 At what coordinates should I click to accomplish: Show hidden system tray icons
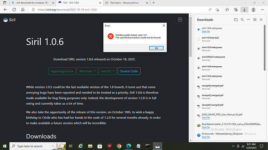[233, 146]
